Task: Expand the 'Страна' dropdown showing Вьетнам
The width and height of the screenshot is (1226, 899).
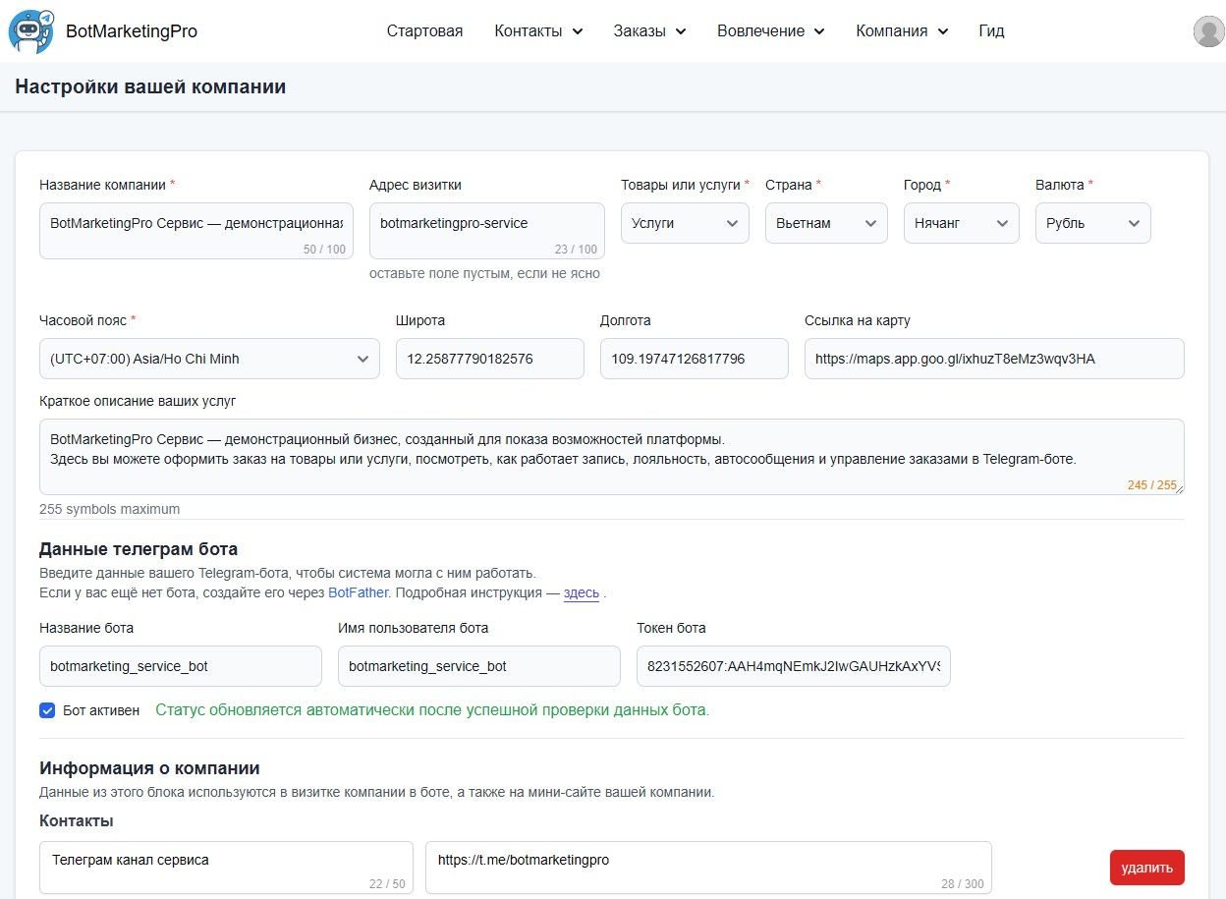Action: coord(825,223)
